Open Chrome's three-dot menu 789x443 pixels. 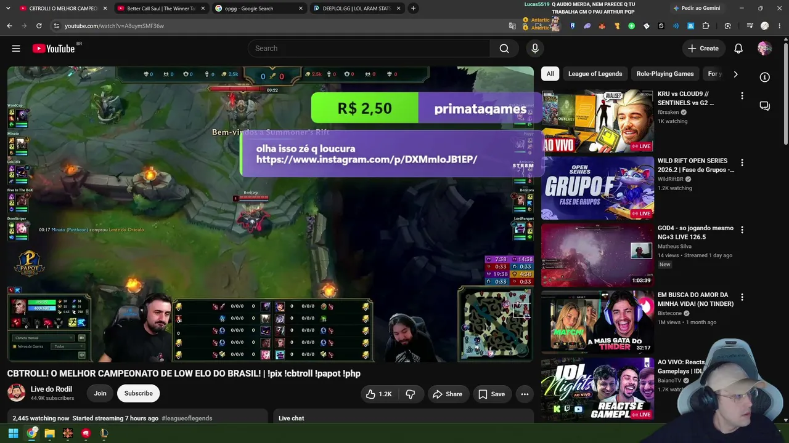pyautogui.click(x=780, y=26)
